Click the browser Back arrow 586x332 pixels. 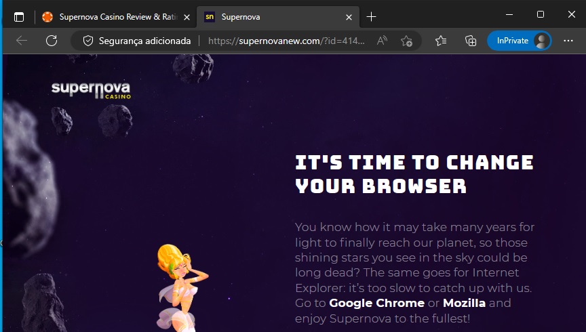pos(22,41)
